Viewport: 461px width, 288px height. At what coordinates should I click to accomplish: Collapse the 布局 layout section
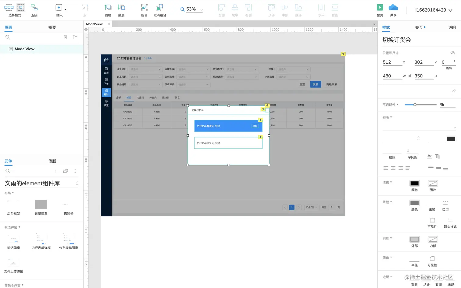coord(9,193)
